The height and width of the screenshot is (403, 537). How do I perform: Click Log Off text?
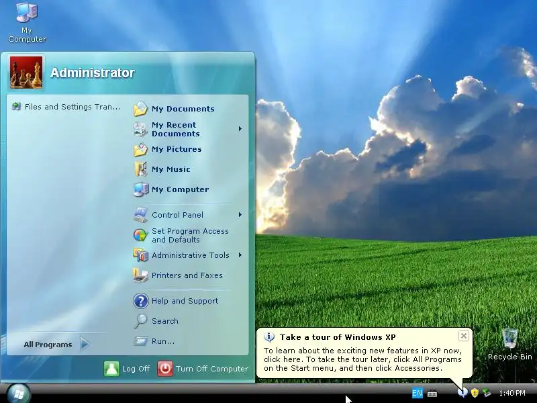pyautogui.click(x=136, y=369)
